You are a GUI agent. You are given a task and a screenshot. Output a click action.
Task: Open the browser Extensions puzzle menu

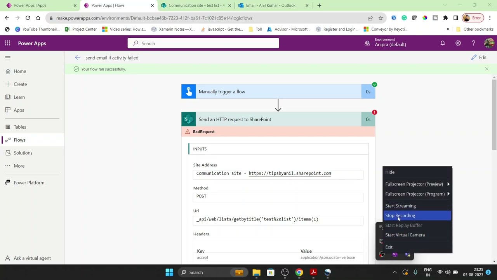(x=445, y=18)
